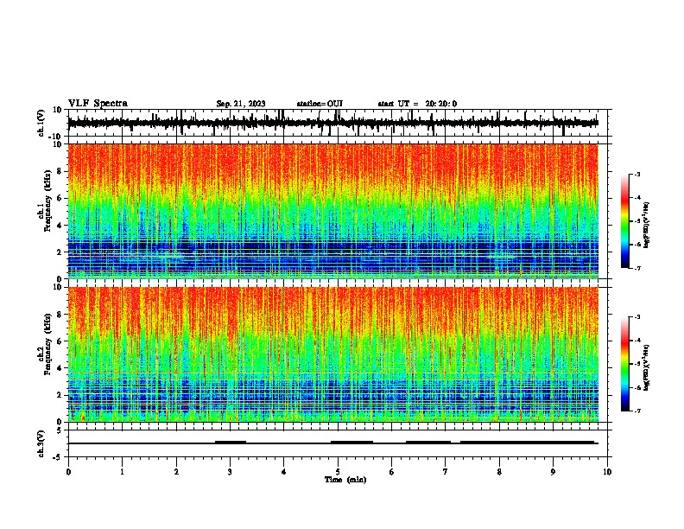Viewport: 684px width, 529px height.
Task: Click the ch.1 waveform trace panel
Action: [x=338, y=123]
